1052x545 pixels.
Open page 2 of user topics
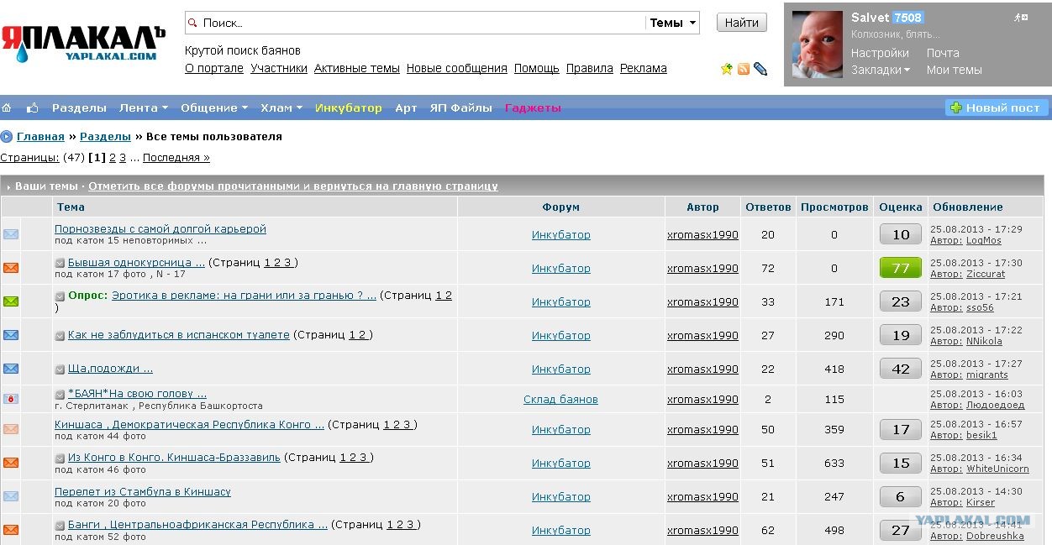[113, 157]
